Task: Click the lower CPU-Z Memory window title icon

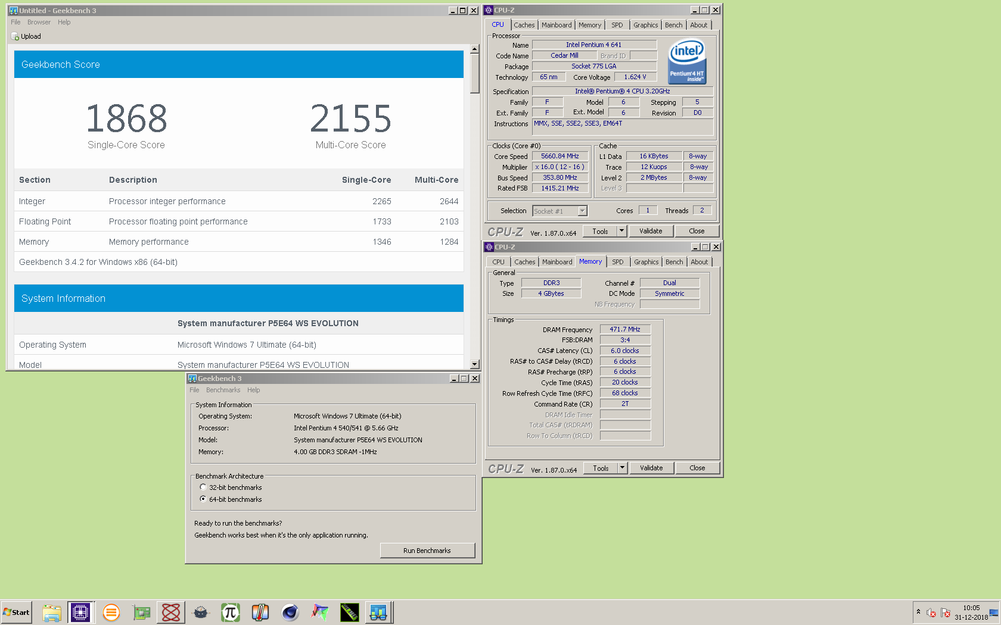Action: [x=489, y=247]
